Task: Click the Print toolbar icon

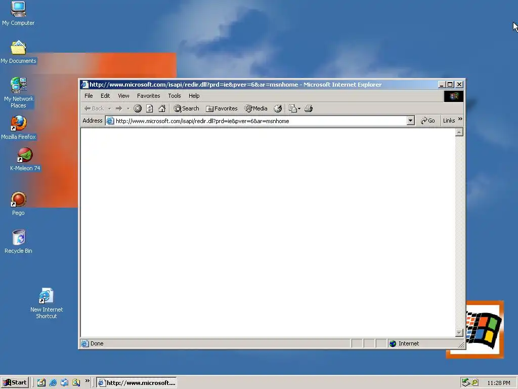Action: point(309,108)
